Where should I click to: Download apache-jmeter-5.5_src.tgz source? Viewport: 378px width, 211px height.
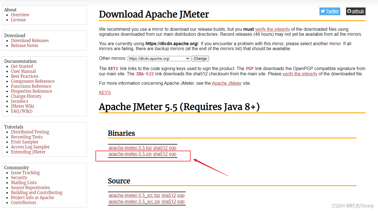[x=134, y=195]
